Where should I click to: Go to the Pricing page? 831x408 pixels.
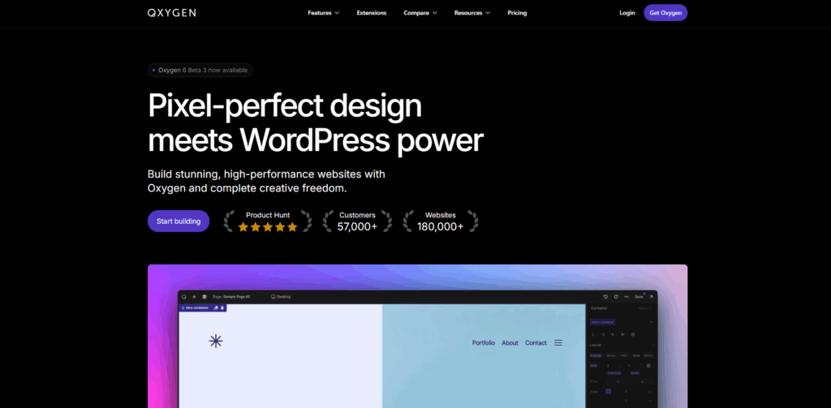517,13
